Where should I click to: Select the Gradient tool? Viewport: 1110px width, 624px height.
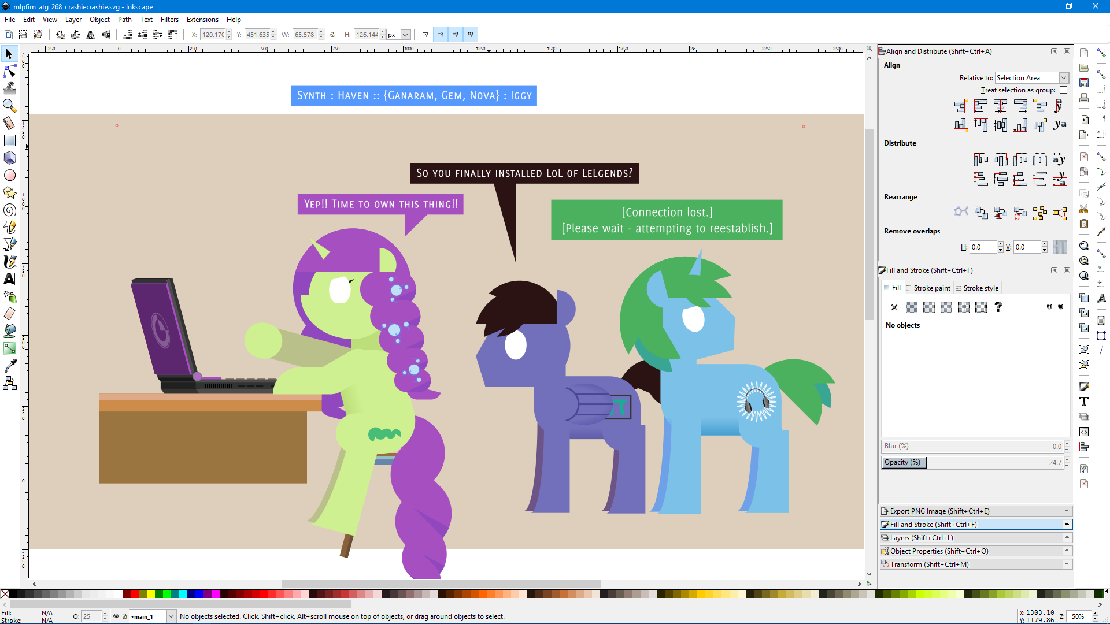pyautogui.click(x=9, y=348)
